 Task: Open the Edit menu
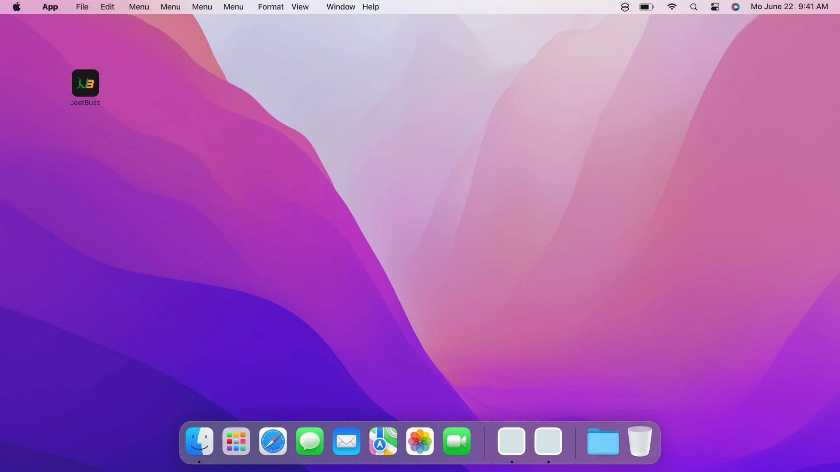(x=108, y=7)
